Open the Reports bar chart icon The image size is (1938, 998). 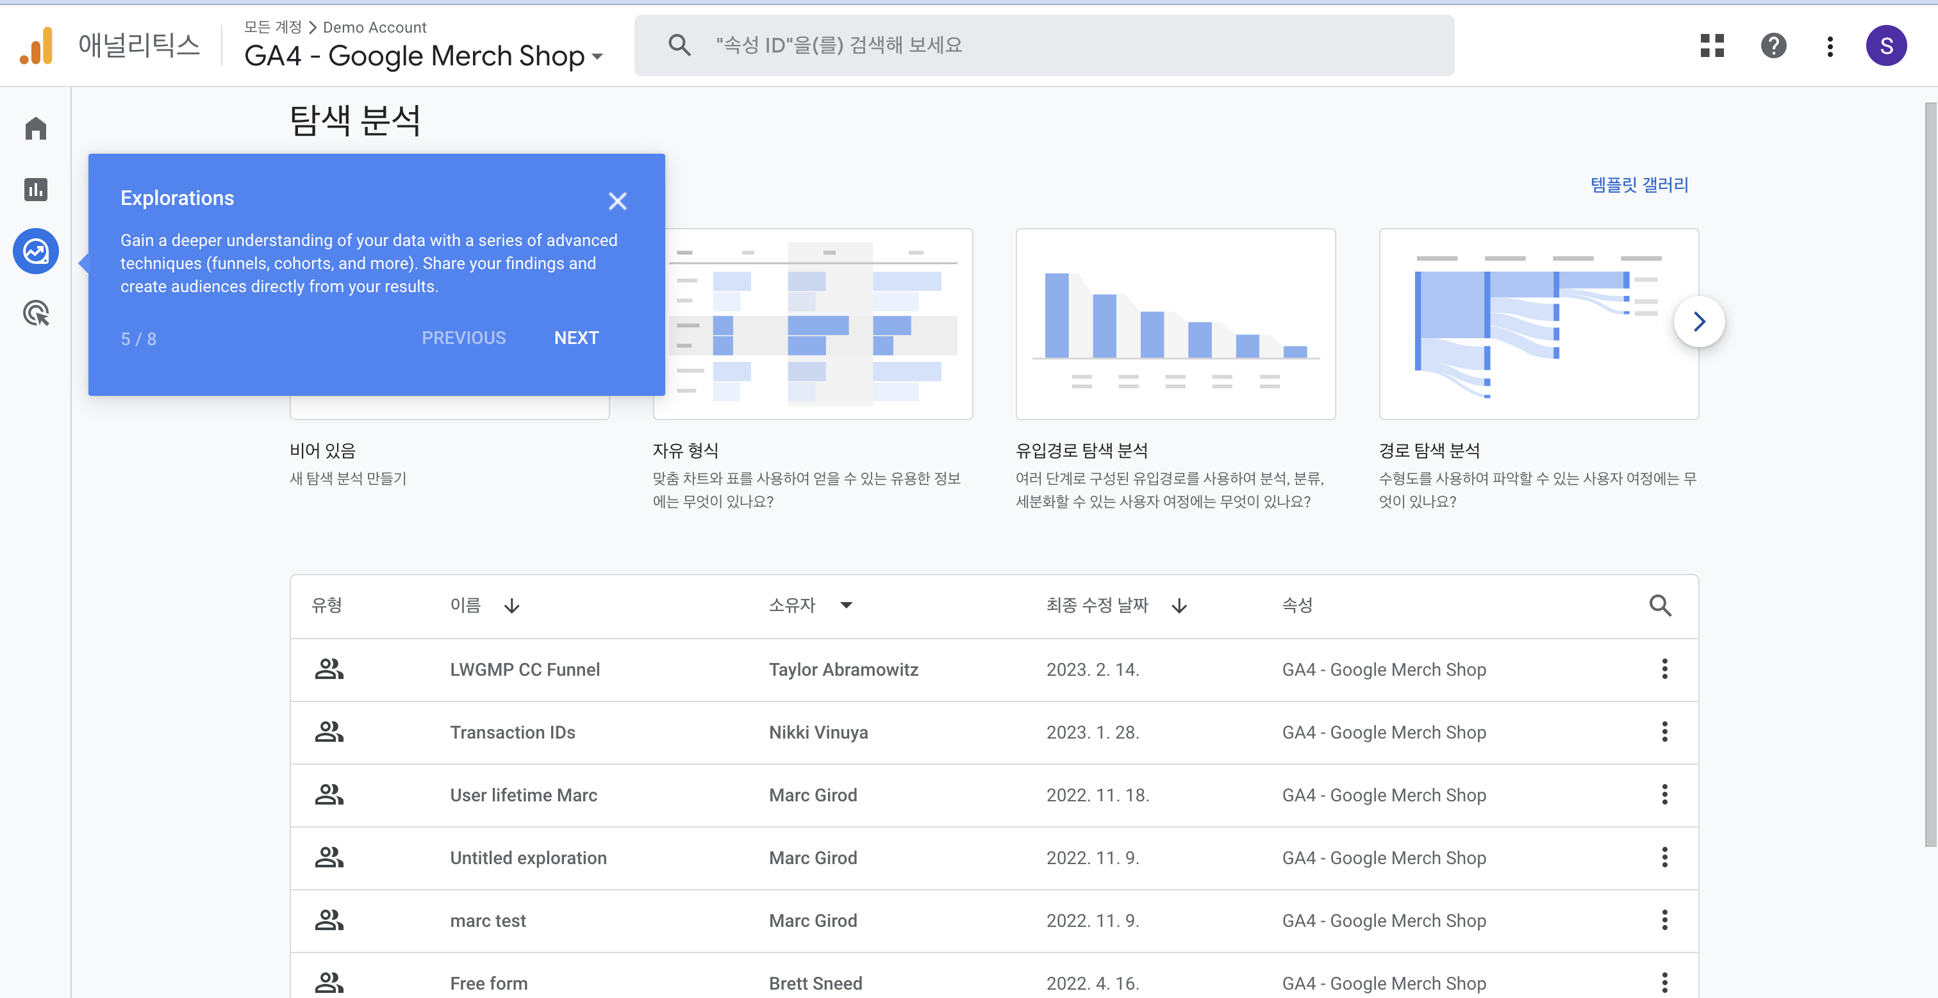pyautogui.click(x=35, y=190)
